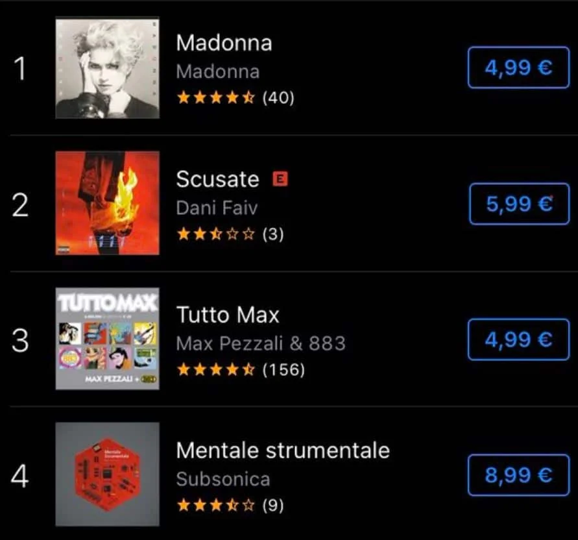View artist Max Pezzali & 883
578x540 pixels.
click(x=261, y=343)
